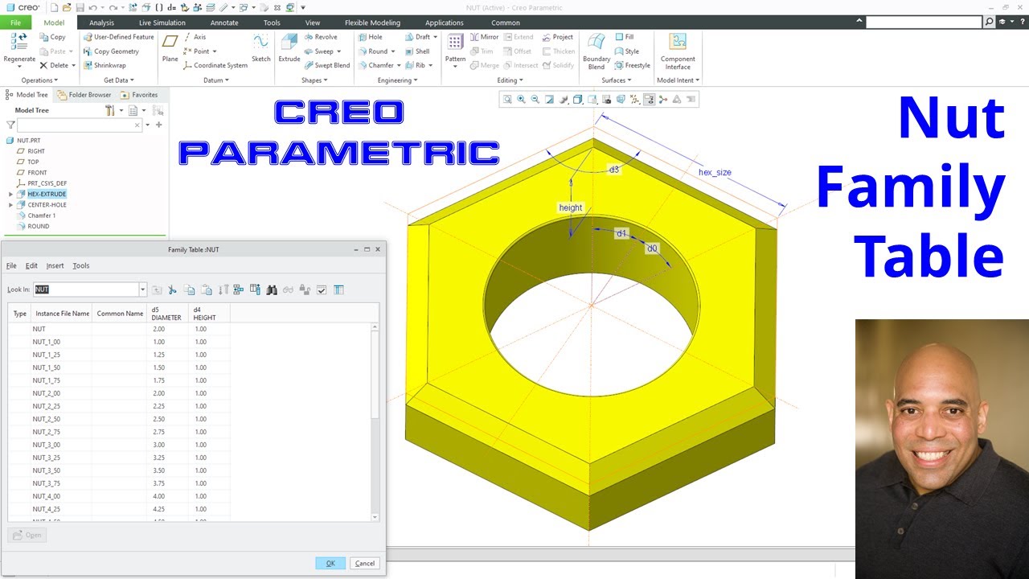Click the ribbon command search box
The image size is (1029, 579).
[x=924, y=23]
